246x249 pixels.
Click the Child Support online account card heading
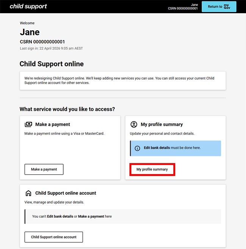pos(66,193)
